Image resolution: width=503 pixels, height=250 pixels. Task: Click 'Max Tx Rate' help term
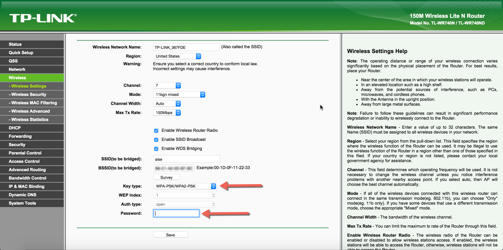(359, 226)
